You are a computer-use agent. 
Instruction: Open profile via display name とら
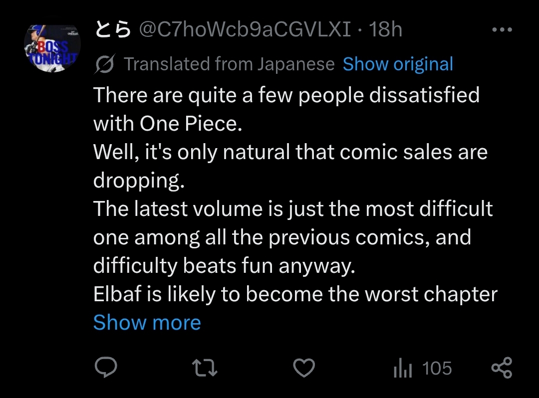(x=113, y=29)
